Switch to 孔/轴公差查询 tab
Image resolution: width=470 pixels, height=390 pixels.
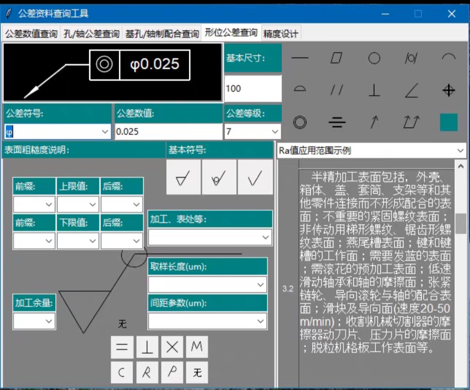tap(92, 33)
